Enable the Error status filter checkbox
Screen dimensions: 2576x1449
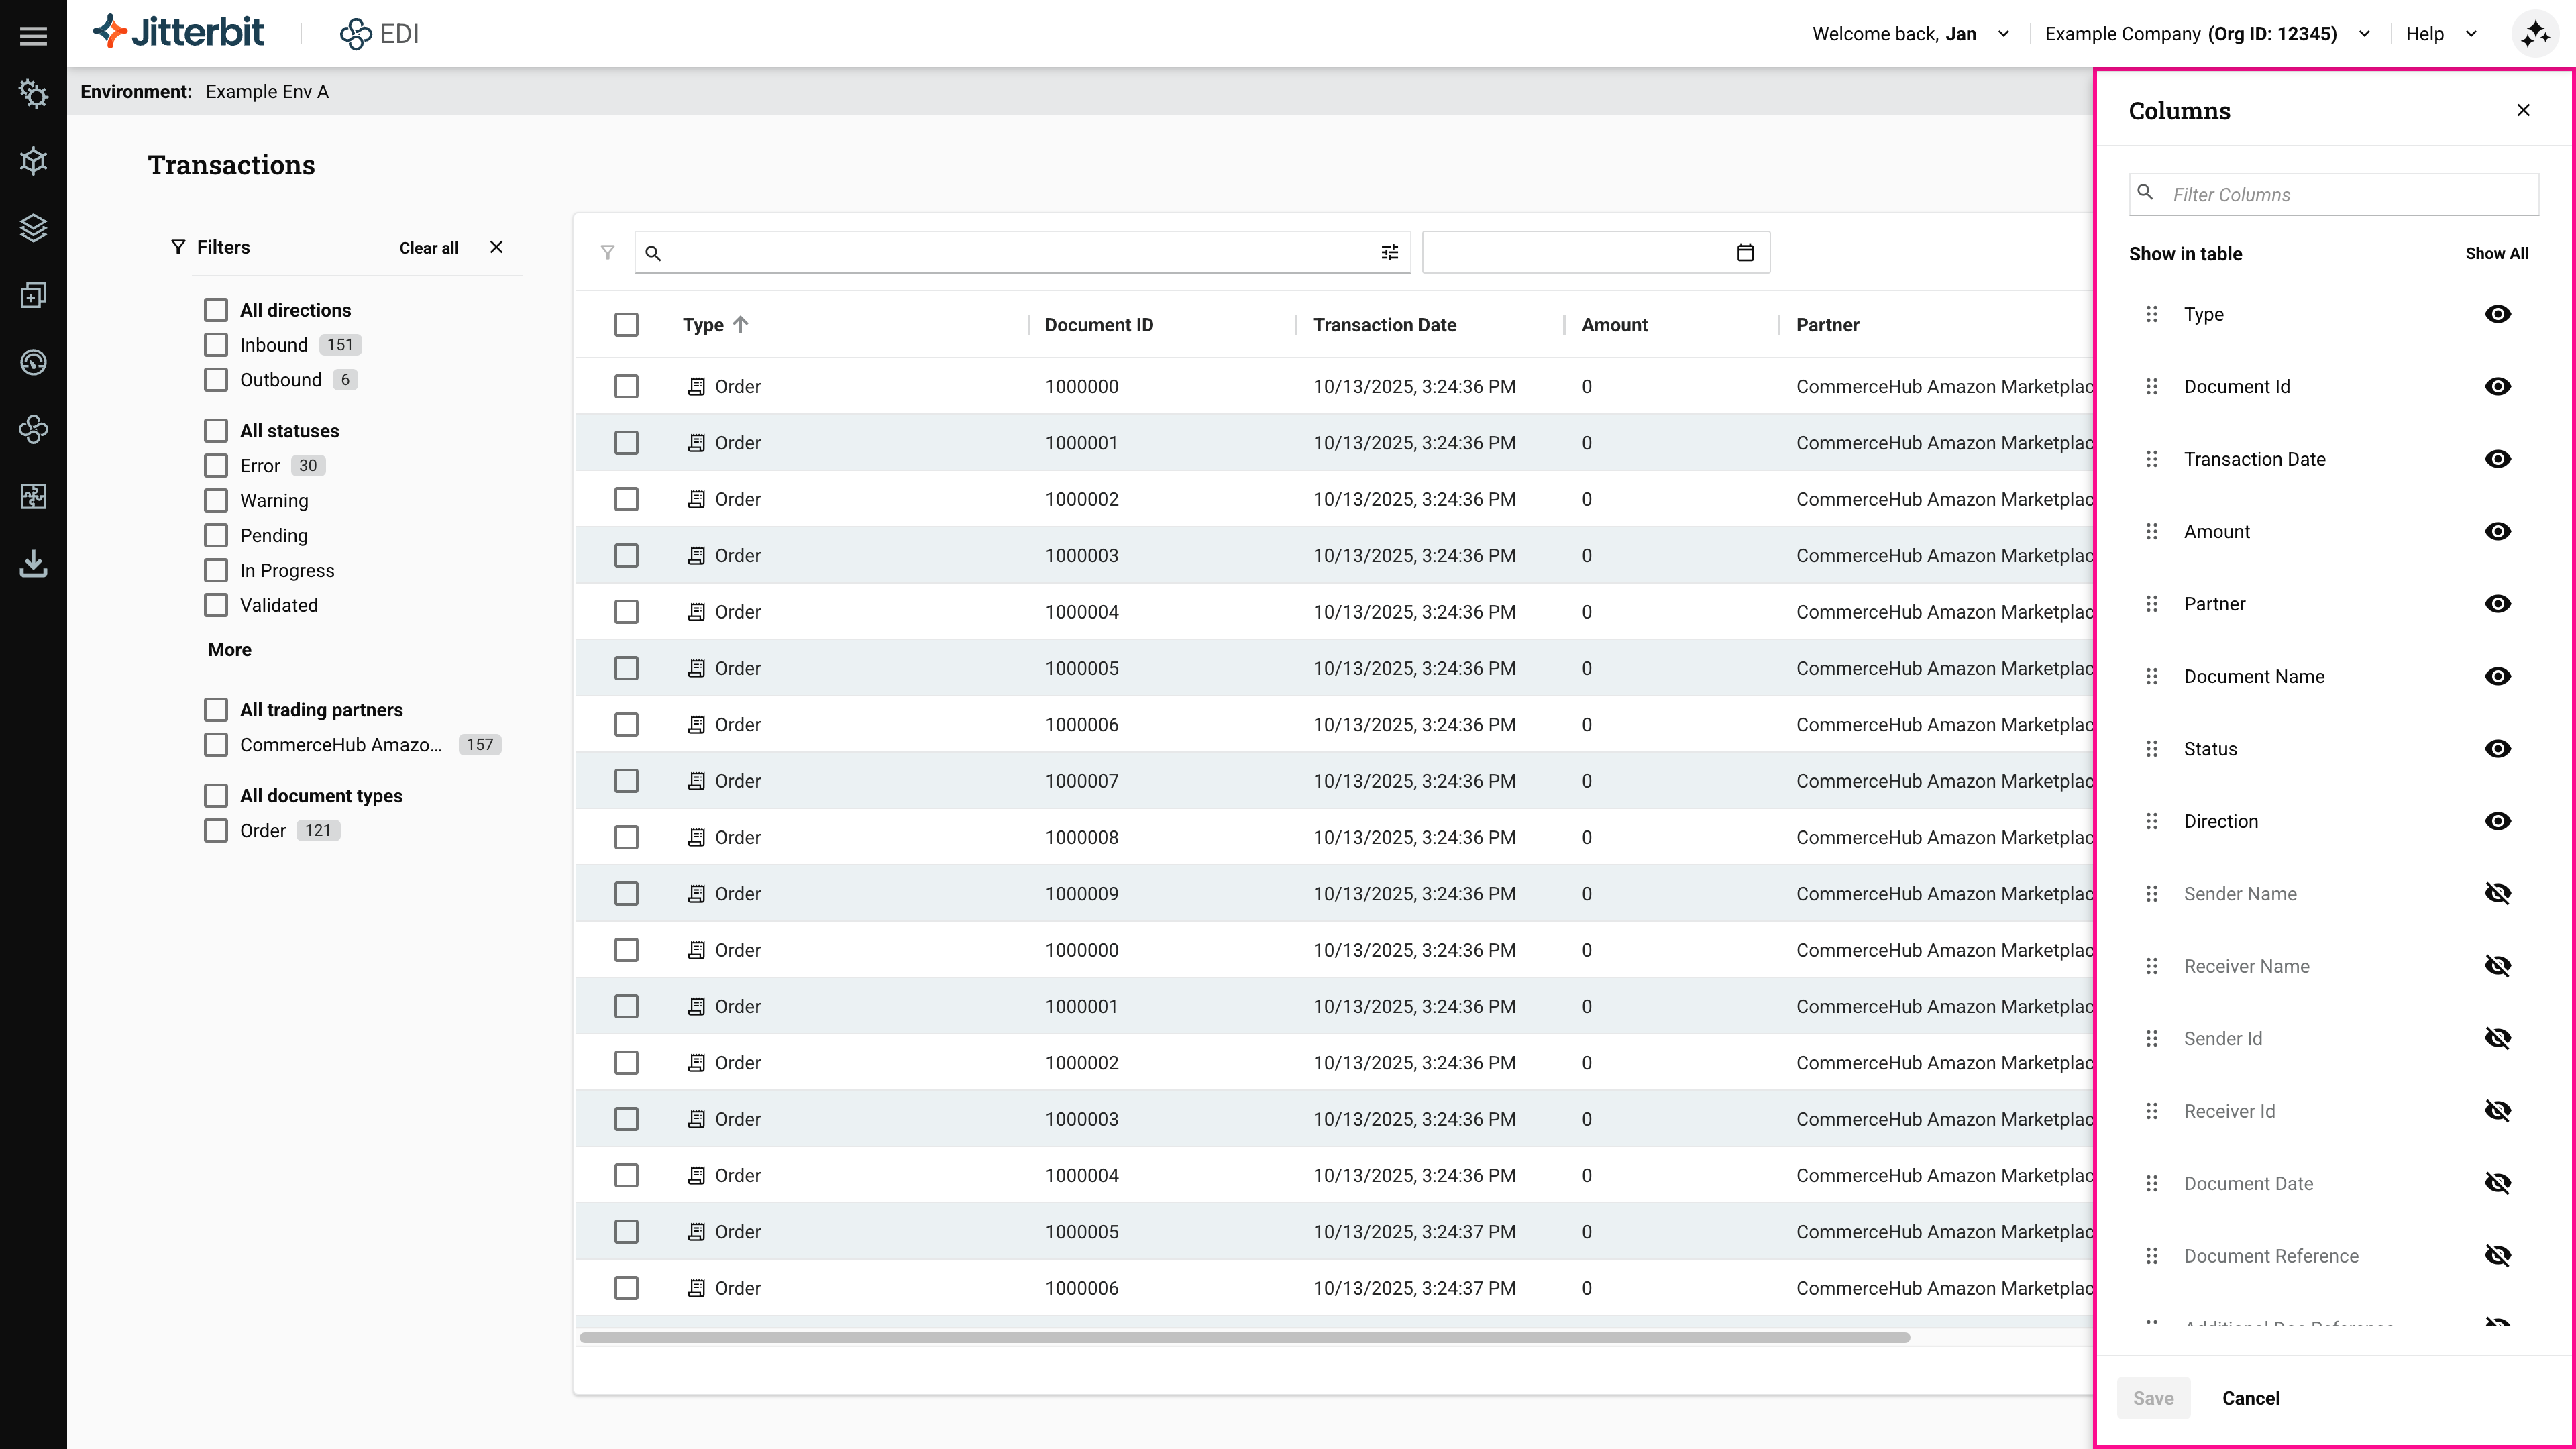[x=216, y=465]
